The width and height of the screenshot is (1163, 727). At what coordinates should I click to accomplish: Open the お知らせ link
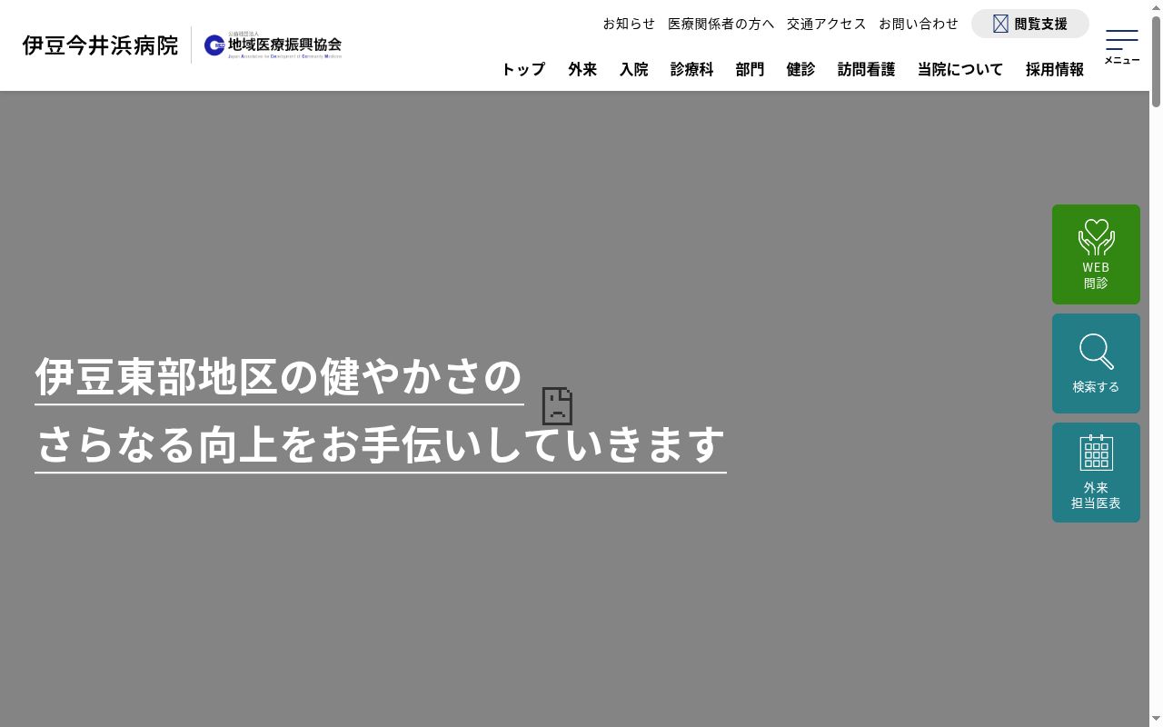click(x=629, y=24)
